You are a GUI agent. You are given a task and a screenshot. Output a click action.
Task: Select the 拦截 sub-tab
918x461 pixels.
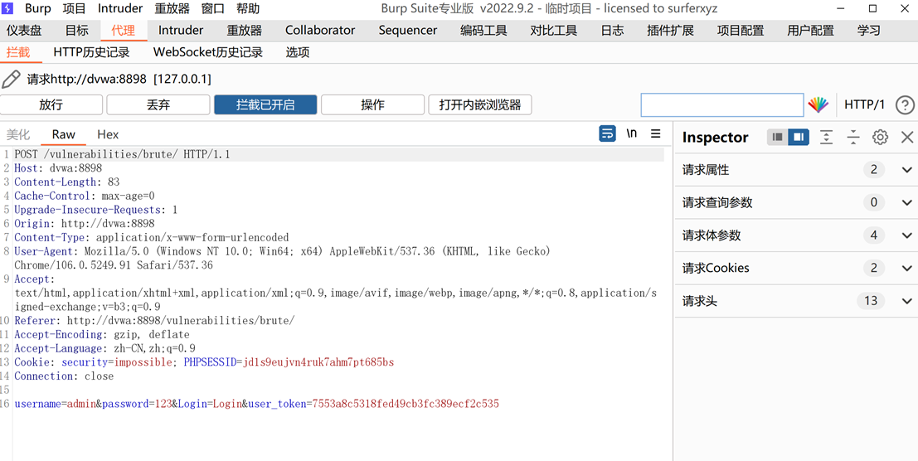(18, 53)
